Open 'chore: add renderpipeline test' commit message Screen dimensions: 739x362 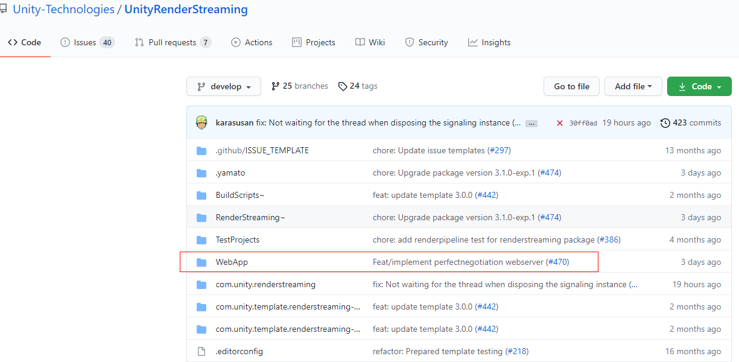tap(483, 240)
